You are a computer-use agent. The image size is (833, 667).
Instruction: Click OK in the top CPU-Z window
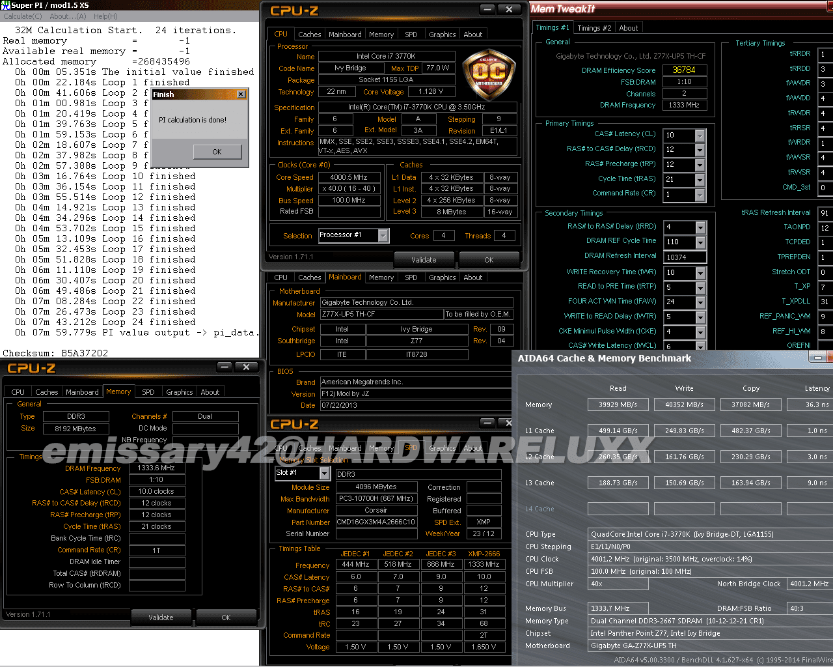click(x=489, y=260)
